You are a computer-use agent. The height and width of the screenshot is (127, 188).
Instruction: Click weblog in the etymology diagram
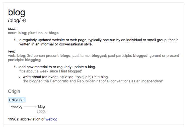pos(17,107)
